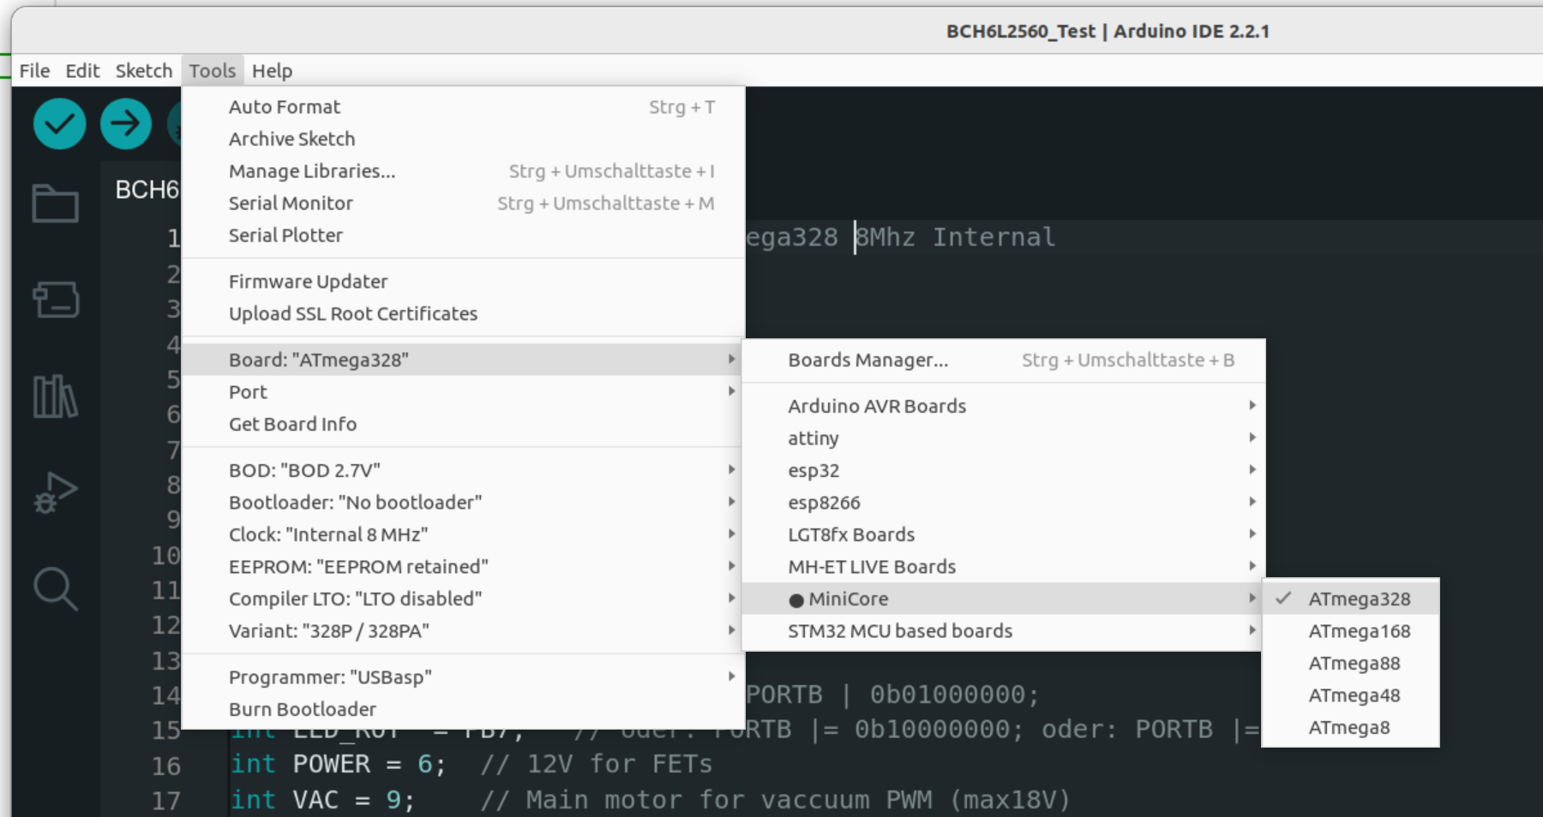Open the Serial Plotter

point(463,236)
